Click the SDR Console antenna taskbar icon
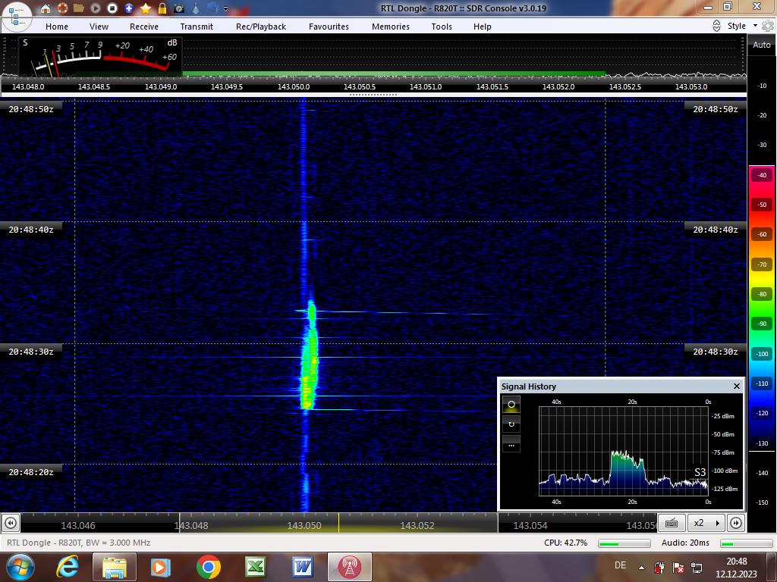Viewport: 777px width, 582px height. 349,567
